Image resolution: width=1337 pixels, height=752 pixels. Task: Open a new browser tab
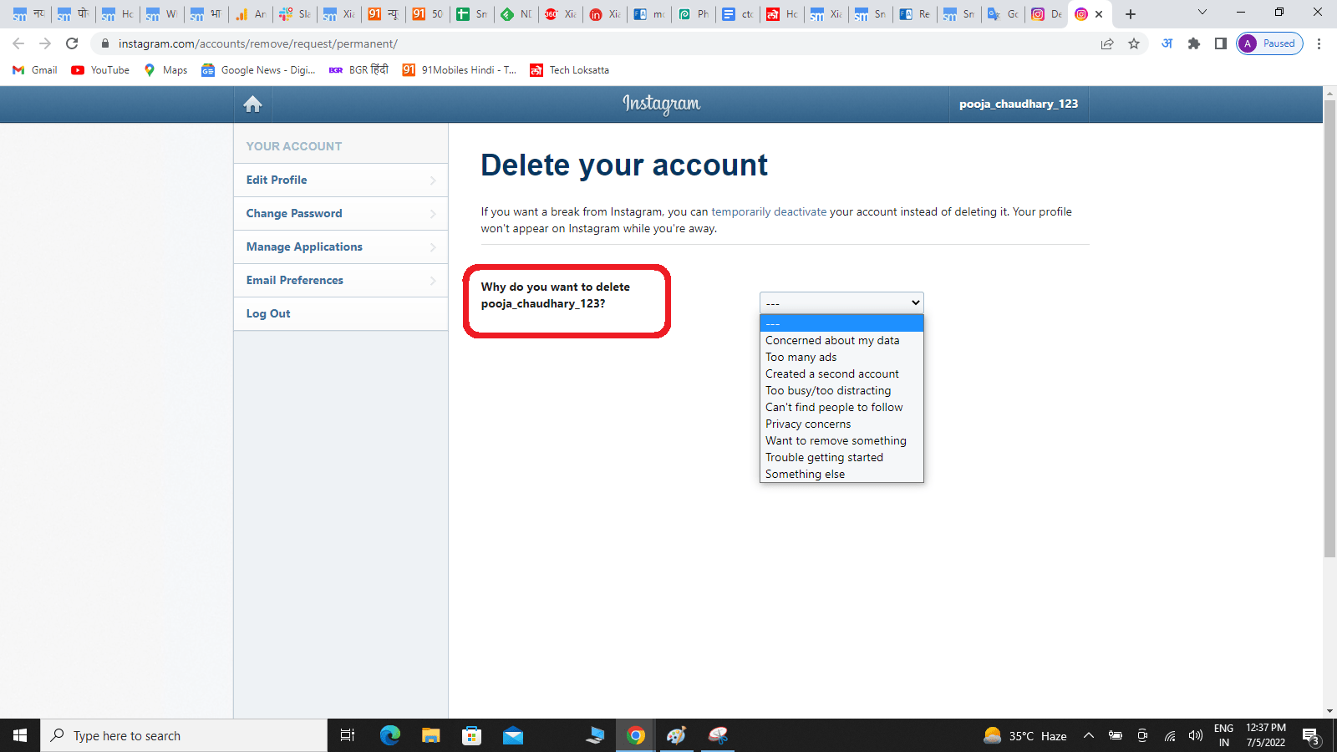pos(1131,14)
